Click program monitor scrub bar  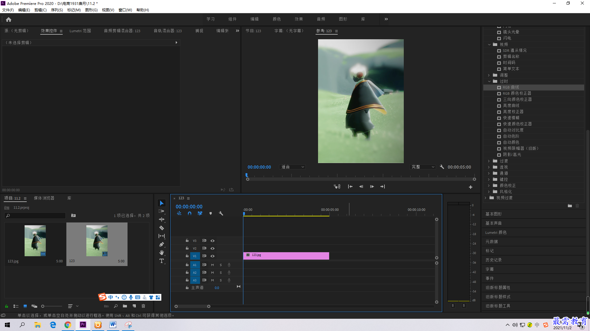coord(361,179)
